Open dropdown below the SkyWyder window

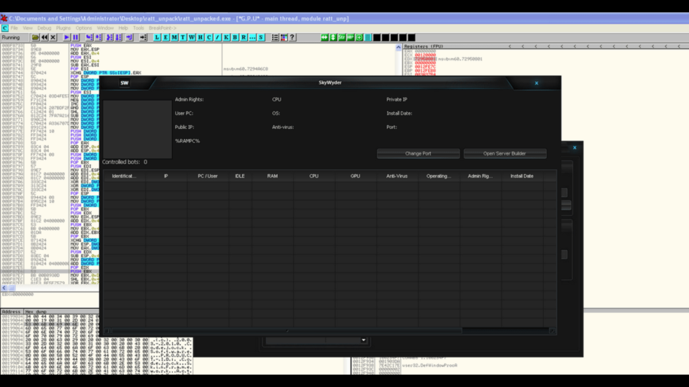(x=363, y=341)
